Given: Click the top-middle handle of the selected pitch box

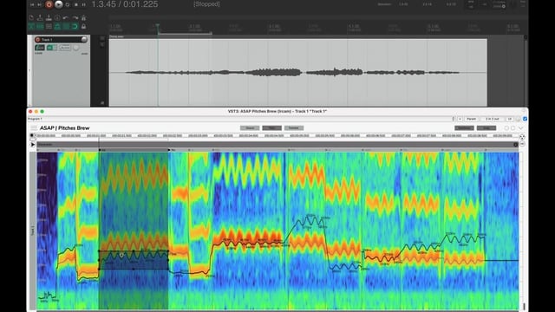Looking at the screenshot, I should point(134,250).
